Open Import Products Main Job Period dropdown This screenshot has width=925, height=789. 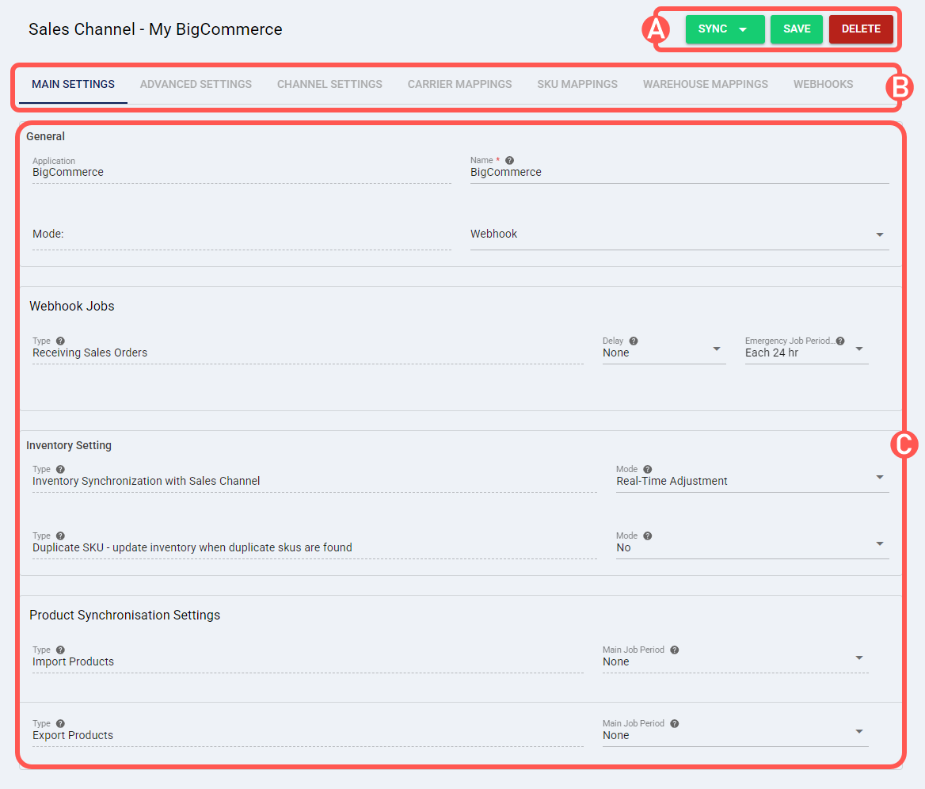(859, 657)
